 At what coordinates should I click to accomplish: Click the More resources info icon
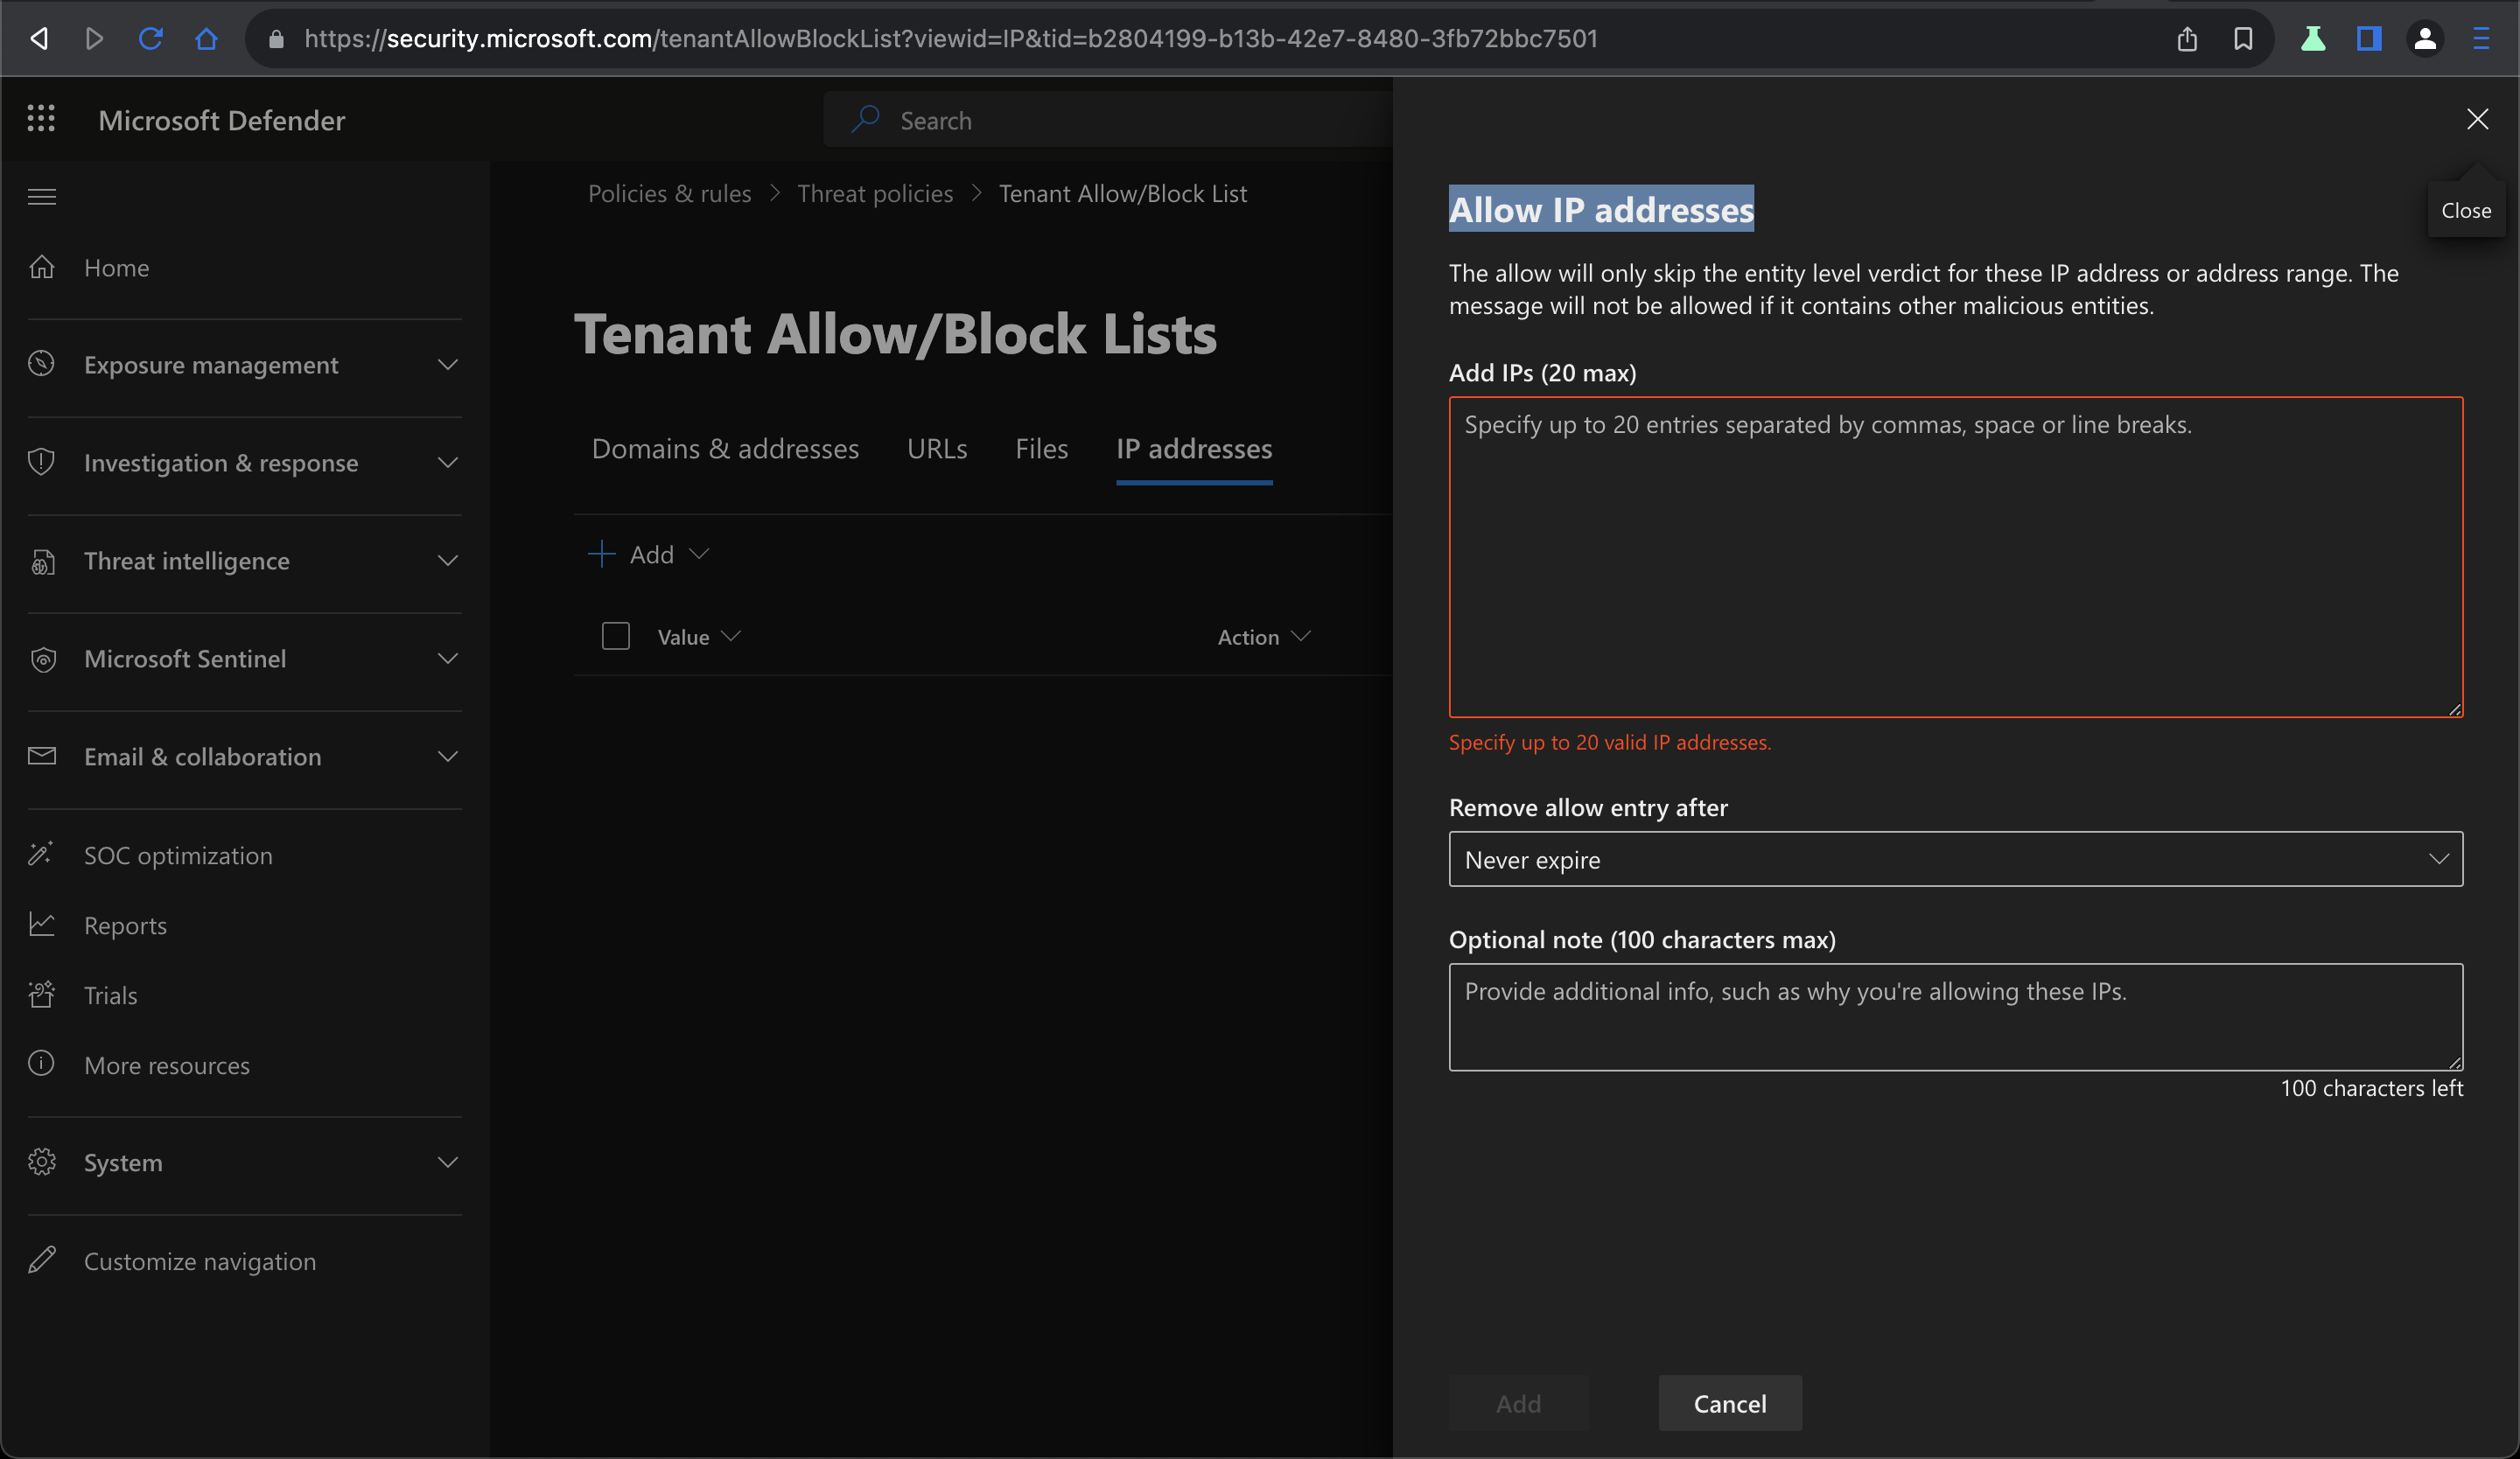pos(42,1064)
